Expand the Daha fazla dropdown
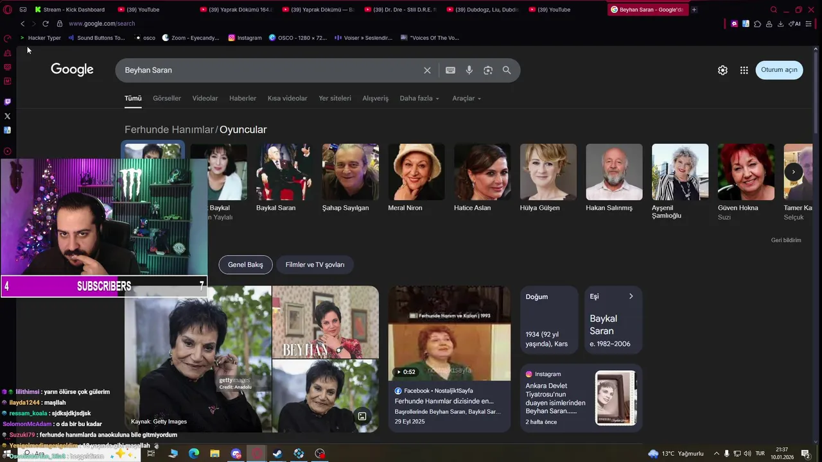This screenshot has width=822, height=462. [x=419, y=98]
